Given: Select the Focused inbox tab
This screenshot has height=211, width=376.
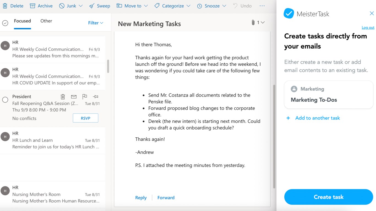Looking at the screenshot, I should (22, 21).
